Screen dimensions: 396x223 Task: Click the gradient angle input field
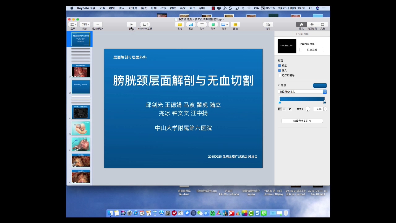click(318, 109)
